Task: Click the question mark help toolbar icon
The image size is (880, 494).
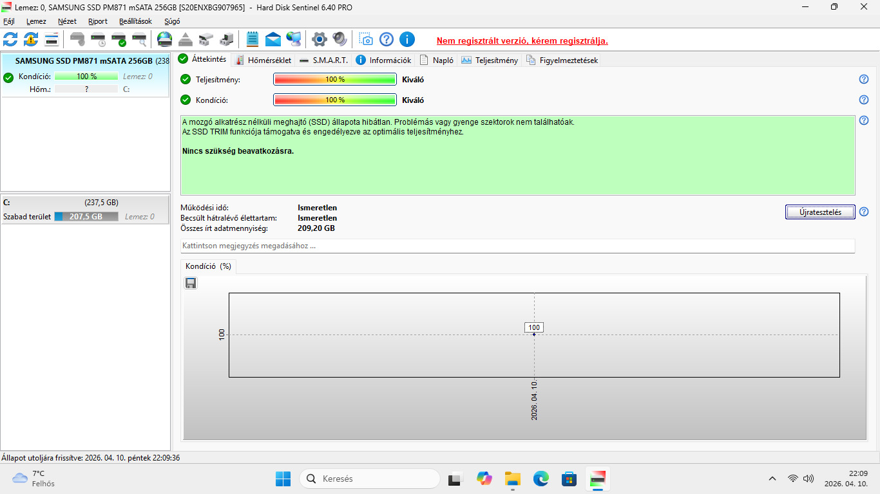Action: point(387,39)
